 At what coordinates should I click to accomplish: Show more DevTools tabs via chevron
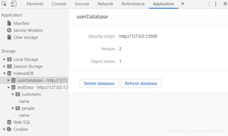[x=183, y=4]
